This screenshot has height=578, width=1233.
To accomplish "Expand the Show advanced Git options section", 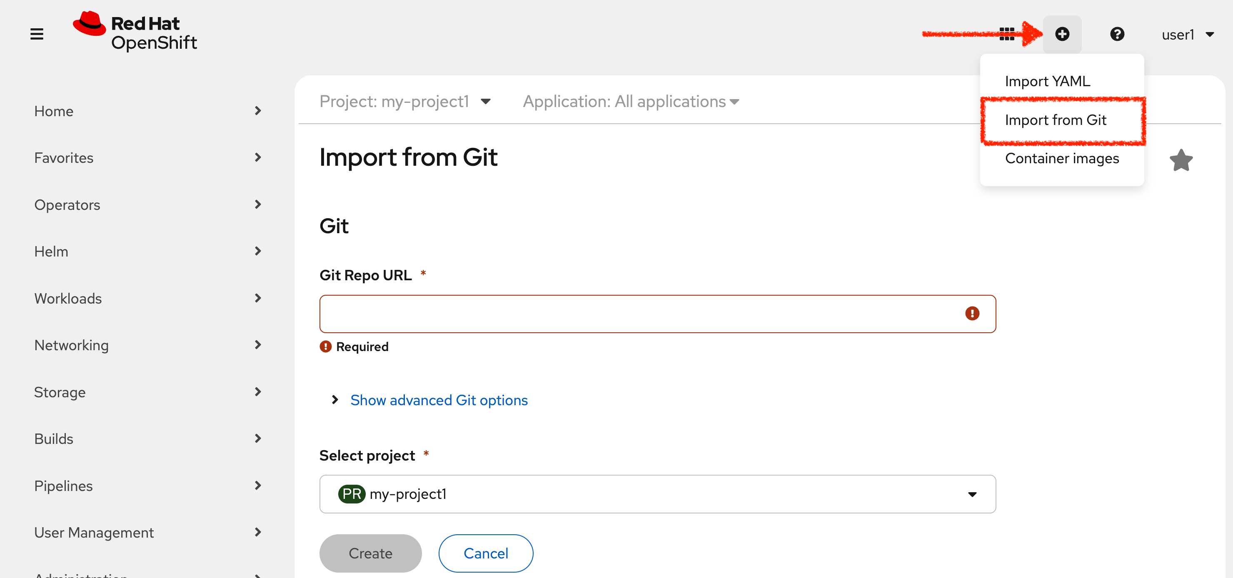I will (x=439, y=400).
